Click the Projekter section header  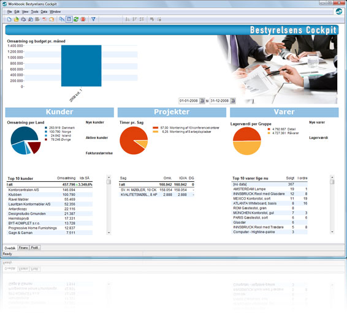[172, 112]
